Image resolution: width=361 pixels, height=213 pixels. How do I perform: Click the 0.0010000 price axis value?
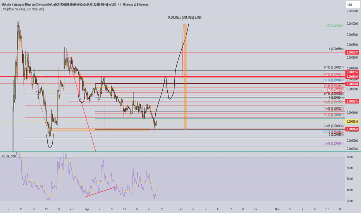(x=352, y=24)
